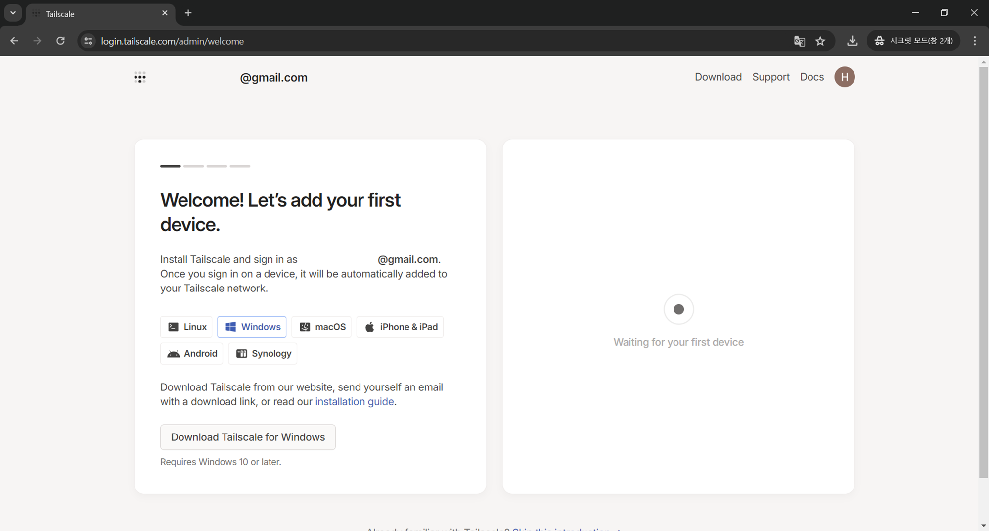Click the browser forward arrow
This screenshot has width=989, height=531.
(x=37, y=41)
